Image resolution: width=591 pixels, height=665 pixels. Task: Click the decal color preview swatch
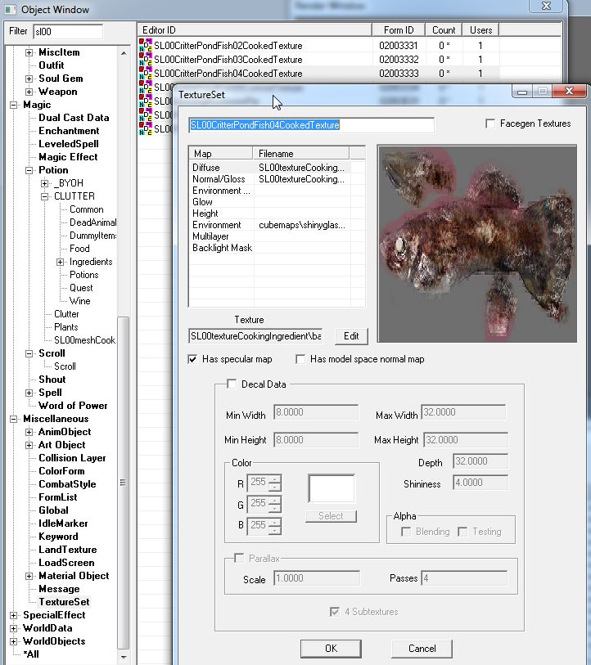coord(332,489)
